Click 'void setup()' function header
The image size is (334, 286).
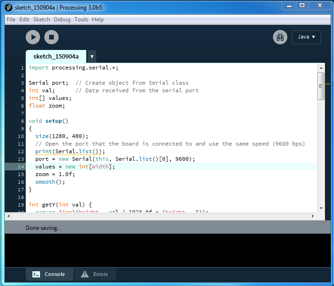click(x=48, y=121)
